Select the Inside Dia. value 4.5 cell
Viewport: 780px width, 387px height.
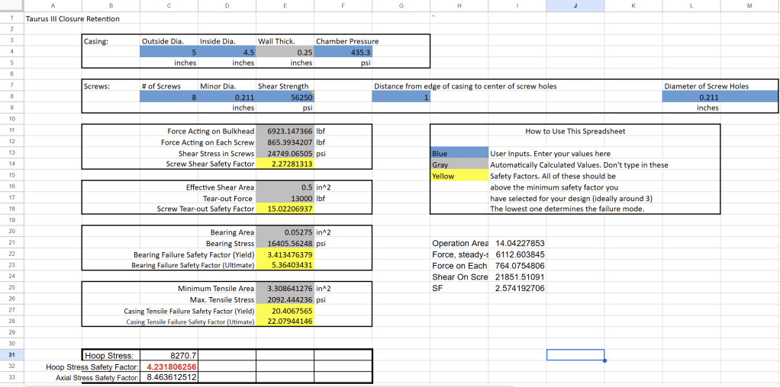227,53
